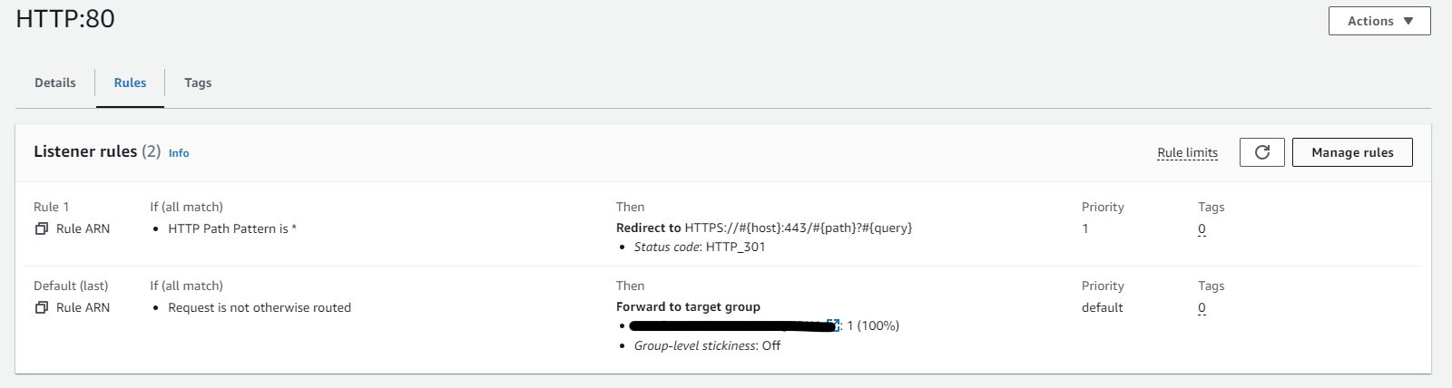The image size is (1452, 388).
Task: Open the redacted target group link
Action: [726, 325]
